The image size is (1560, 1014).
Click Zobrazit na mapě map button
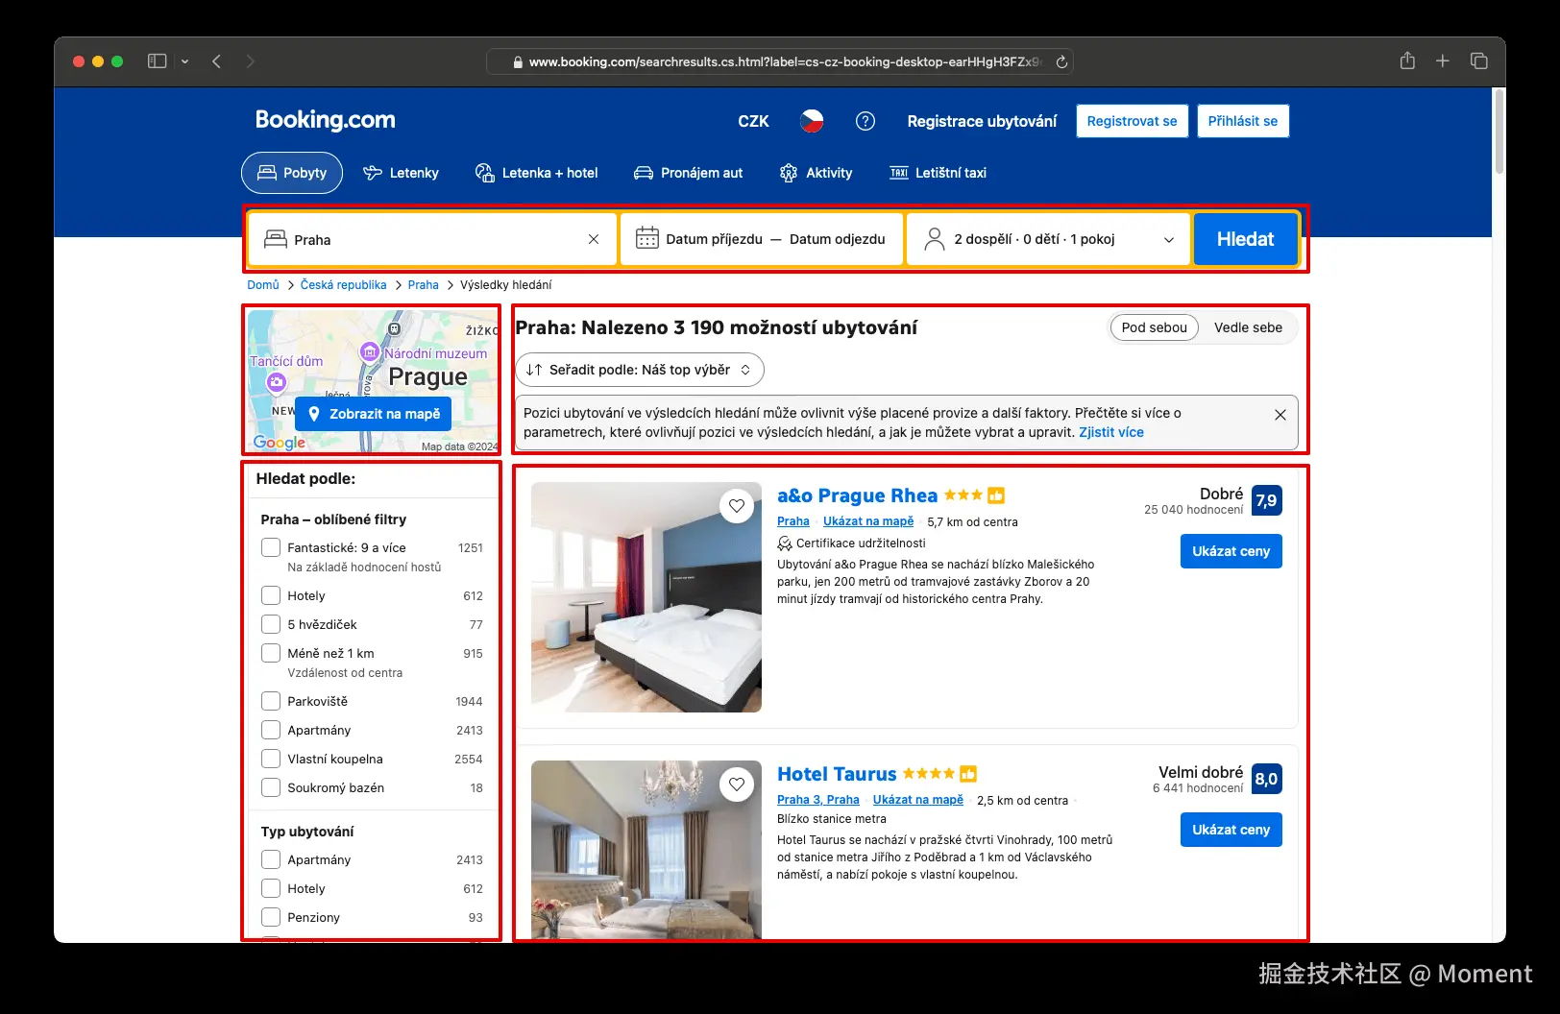(x=373, y=414)
